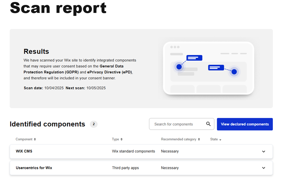Select the WIX CMS component name
The height and width of the screenshot is (179, 283).
pos(24,151)
